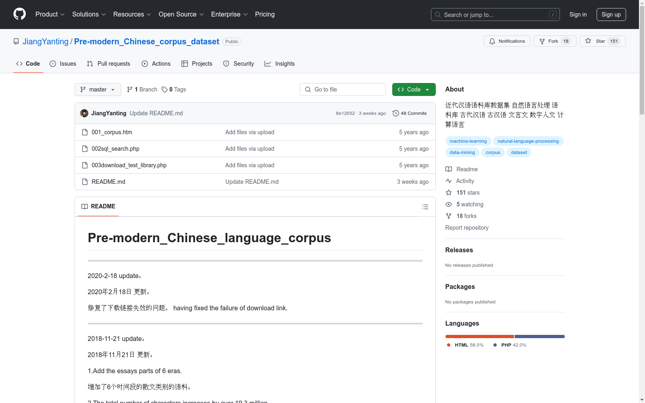Click the Readme book icon in About
The image size is (645, 403).
tap(449, 169)
